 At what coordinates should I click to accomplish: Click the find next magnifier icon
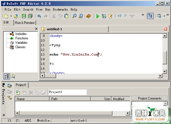click(x=81, y=16)
